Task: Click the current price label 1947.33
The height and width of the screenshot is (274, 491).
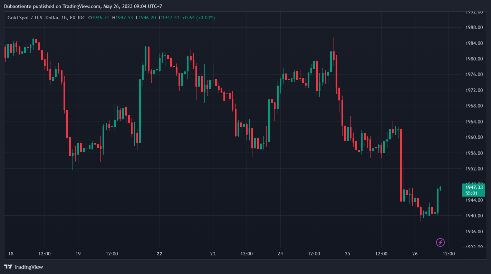Action: tap(474, 187)
